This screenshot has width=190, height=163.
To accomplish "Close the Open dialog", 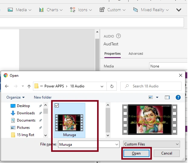I will coord(181,75).
